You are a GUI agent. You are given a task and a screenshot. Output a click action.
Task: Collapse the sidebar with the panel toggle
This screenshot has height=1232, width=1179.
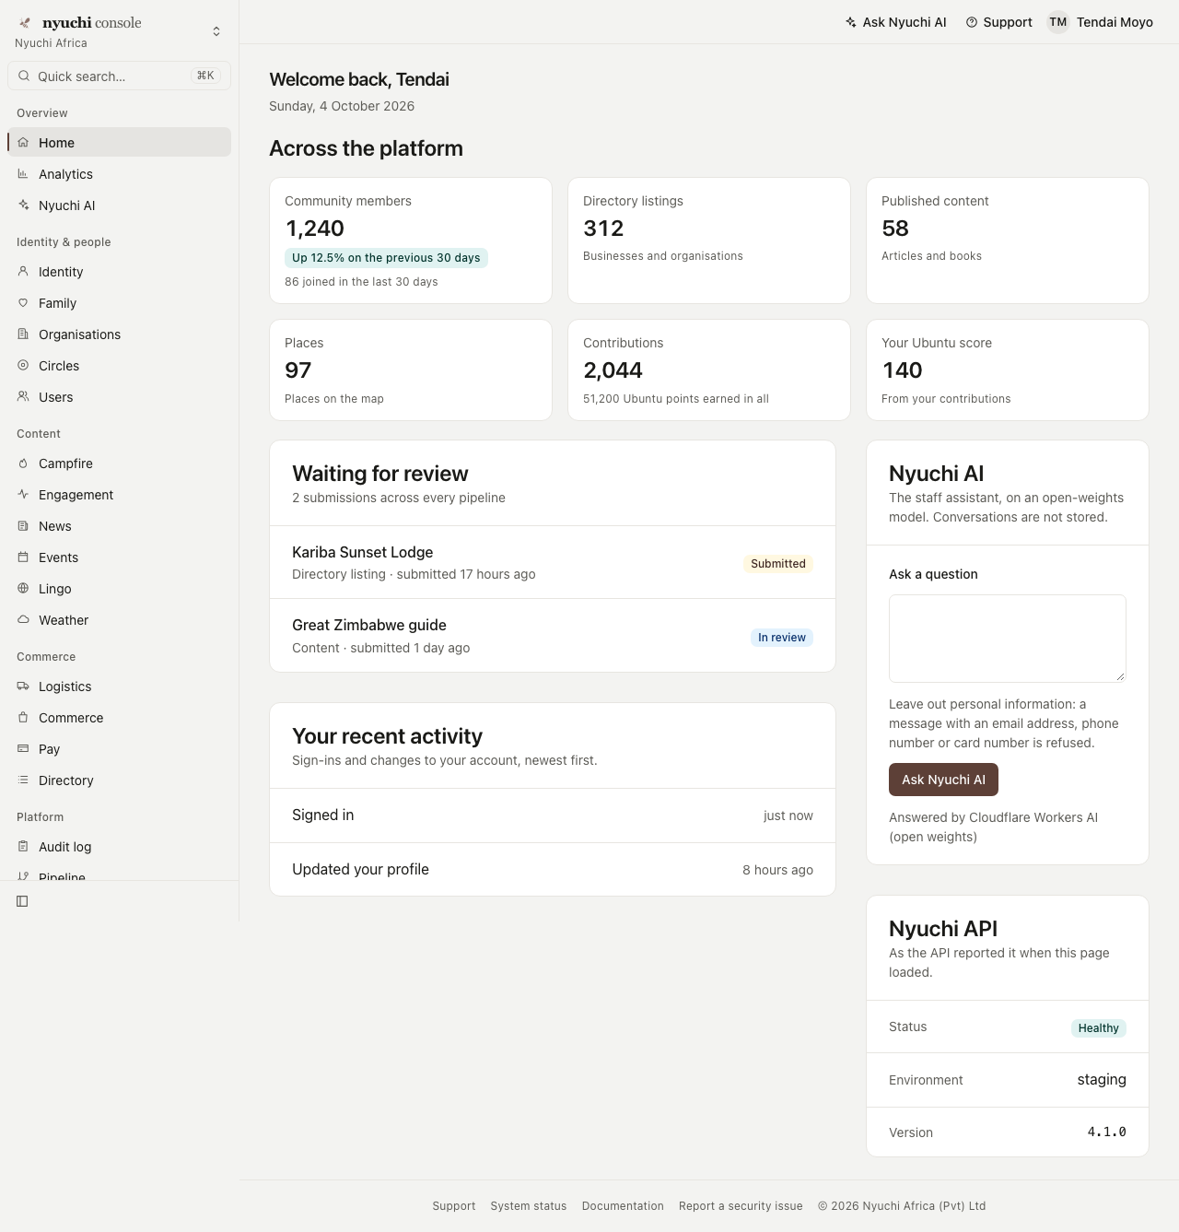click(22, 901)
